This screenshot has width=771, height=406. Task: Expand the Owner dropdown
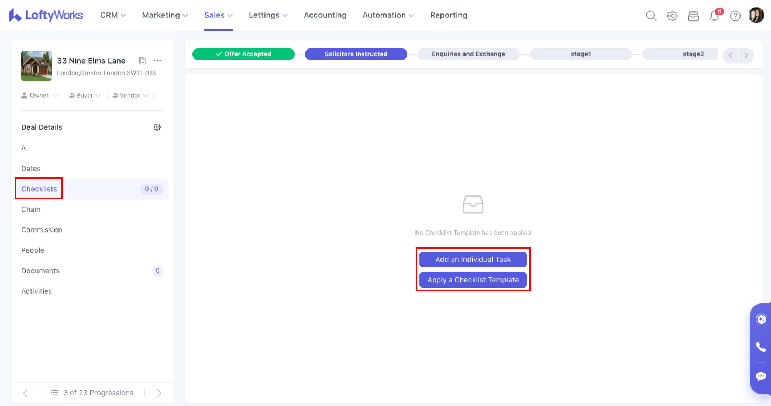tap(40, 95)
